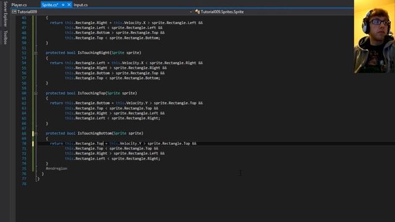This screenshot has width=395, height=222.
Task: Click the line number margin at IsTouchingTop
Action: pos(24,93)
